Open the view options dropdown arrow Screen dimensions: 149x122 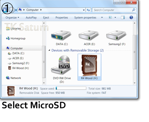tap(115, 17)
